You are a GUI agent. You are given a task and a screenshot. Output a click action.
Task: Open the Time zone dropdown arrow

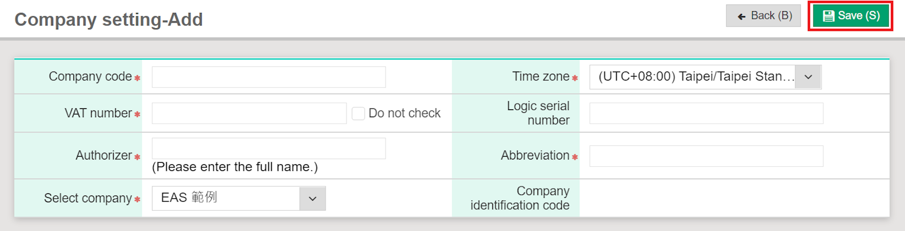[x=808, y=77]
